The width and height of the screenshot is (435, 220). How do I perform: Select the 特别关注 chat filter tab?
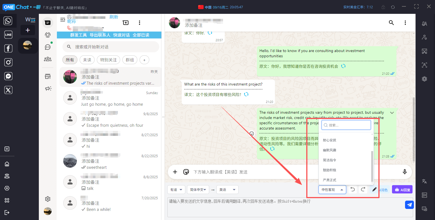(108, 60)
